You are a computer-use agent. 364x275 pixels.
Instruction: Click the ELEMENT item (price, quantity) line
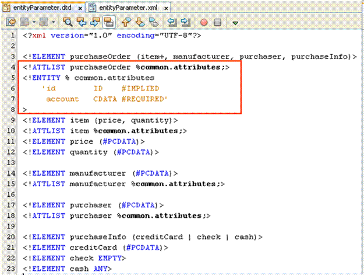tap(100, 120)
